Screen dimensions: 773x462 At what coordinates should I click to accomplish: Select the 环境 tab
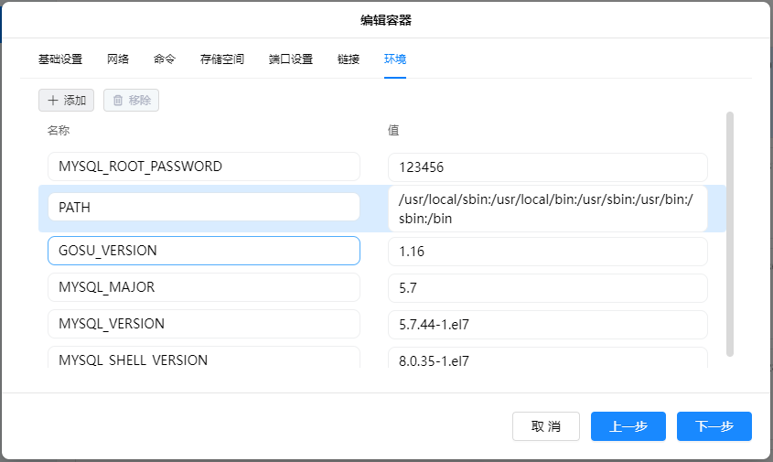tap(395, 59)
